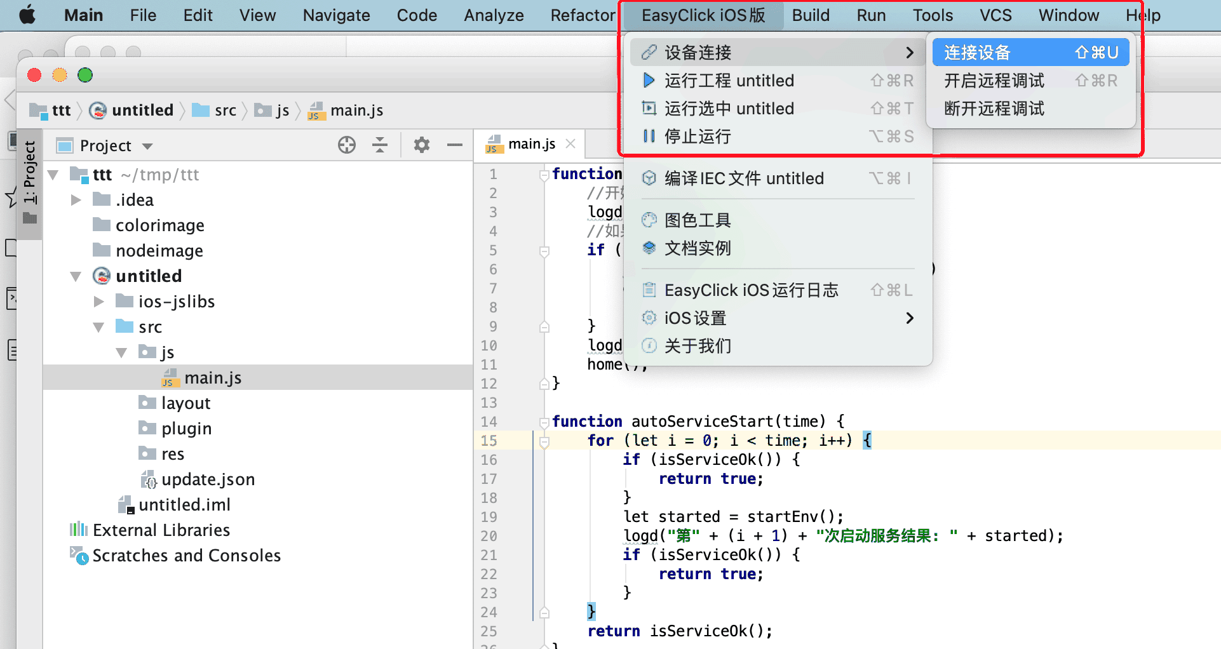Select the res folder

161,454
